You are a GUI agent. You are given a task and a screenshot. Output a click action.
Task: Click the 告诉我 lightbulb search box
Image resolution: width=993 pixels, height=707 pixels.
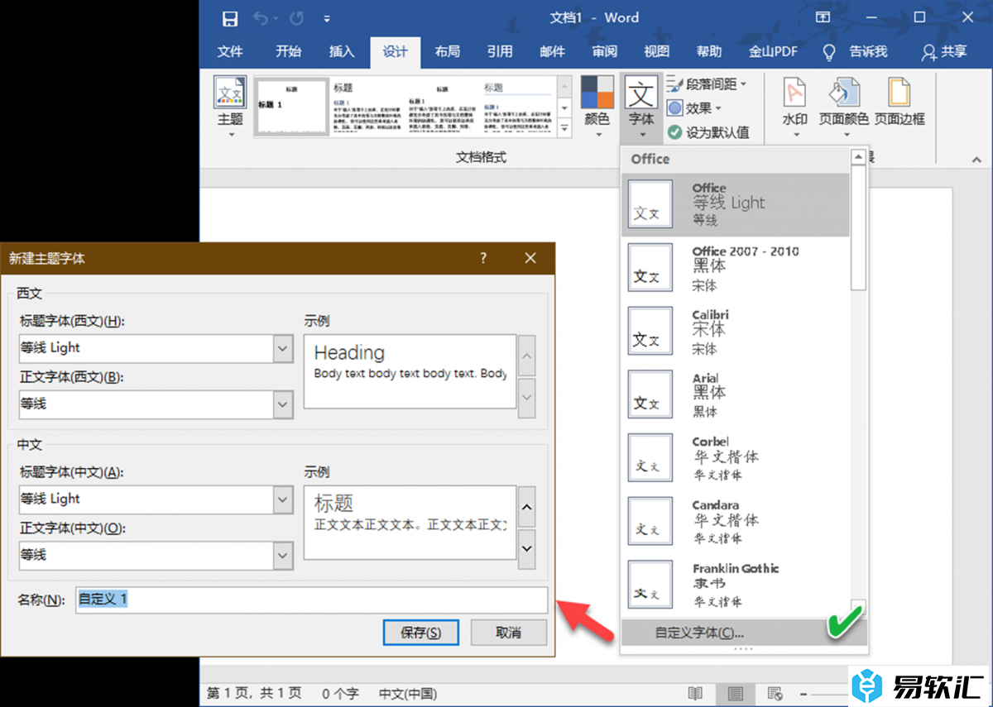pos(856,51)
